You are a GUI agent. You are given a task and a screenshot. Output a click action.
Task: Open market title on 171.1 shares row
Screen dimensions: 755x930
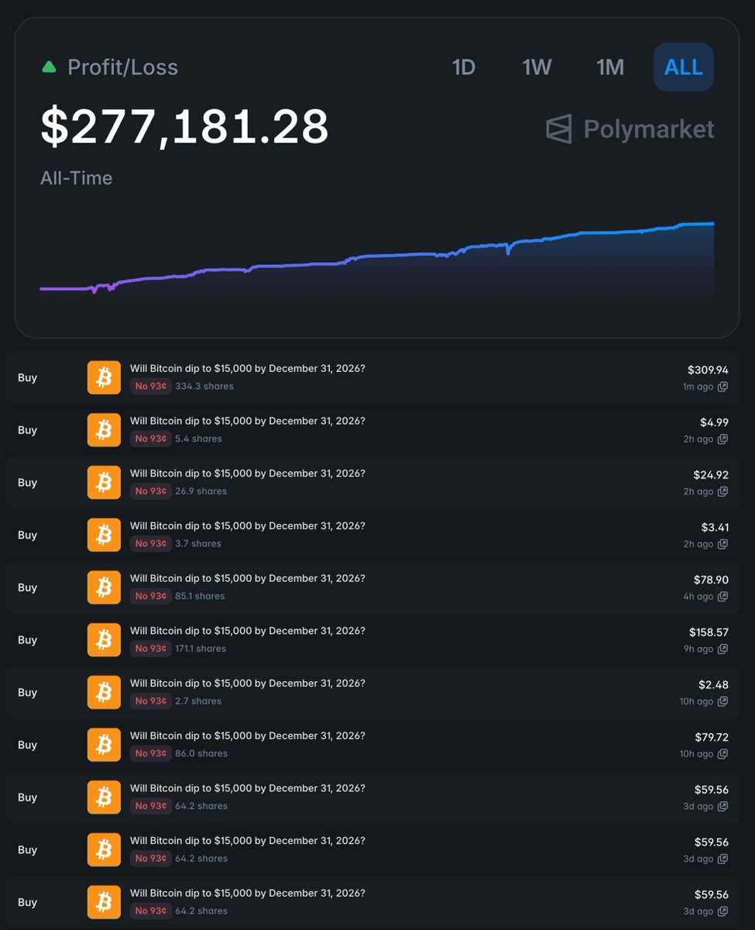[248, 631]
